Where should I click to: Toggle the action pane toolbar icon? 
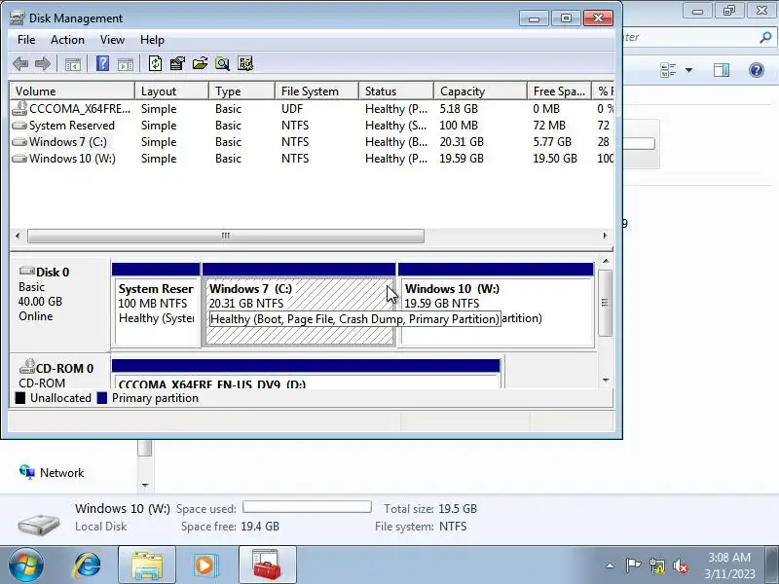tap(126, 64)
